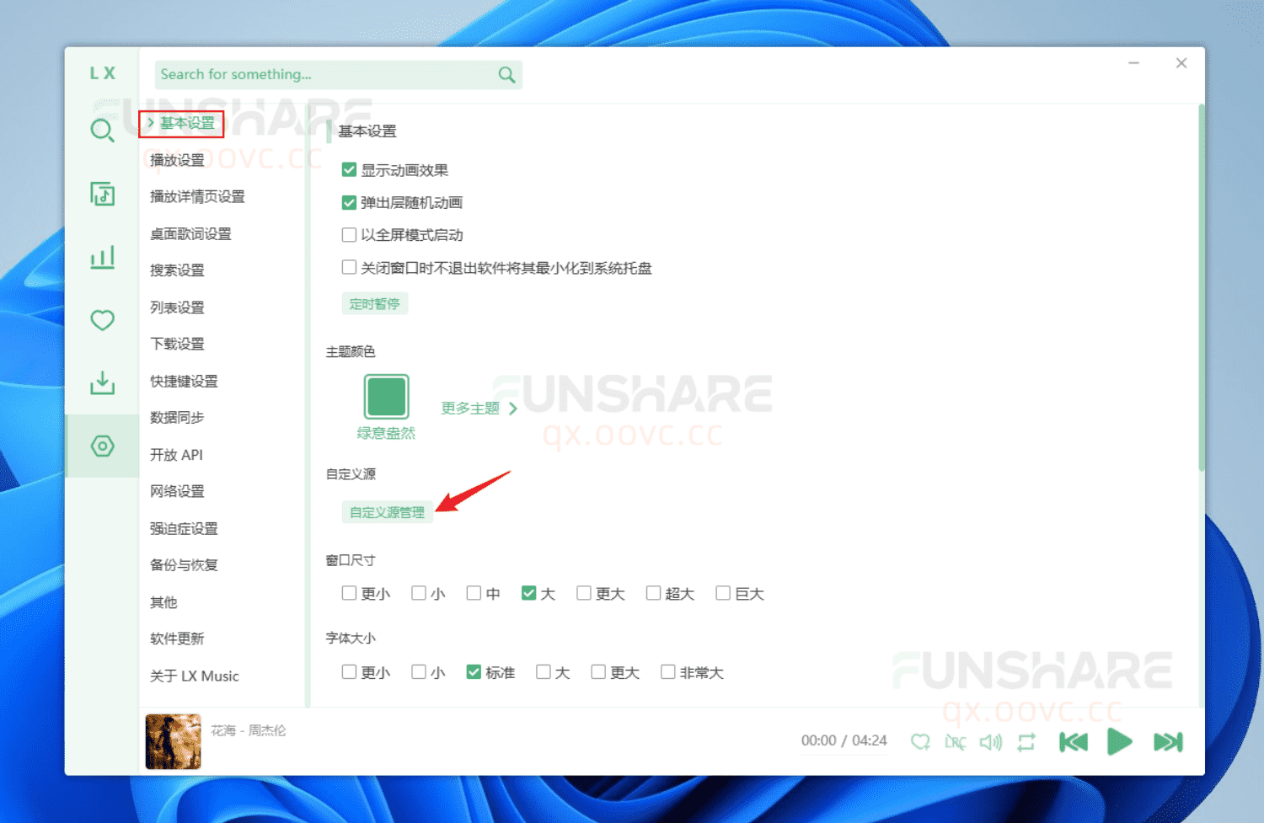This screenshot has height=823, width=1264.
Task: Uncheck 显示动画效果
Action: click(349, 168)
